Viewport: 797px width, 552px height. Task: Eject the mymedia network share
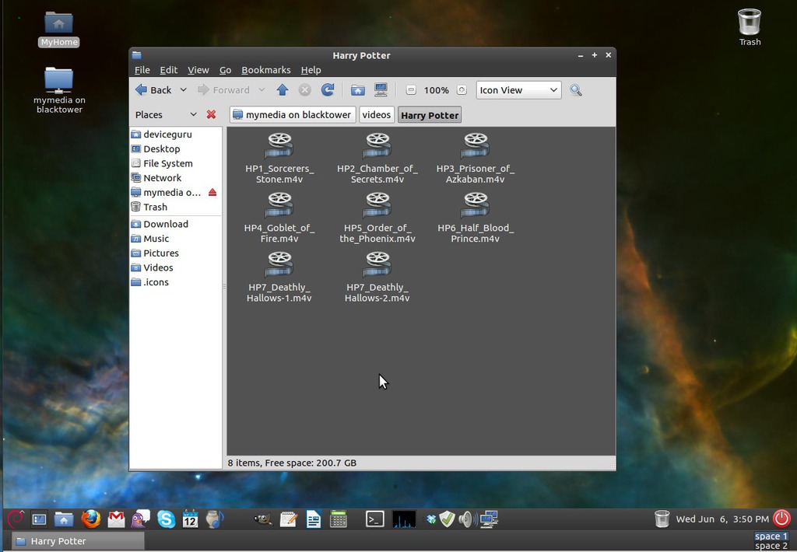pyautogui.click(x=212, y=193)
